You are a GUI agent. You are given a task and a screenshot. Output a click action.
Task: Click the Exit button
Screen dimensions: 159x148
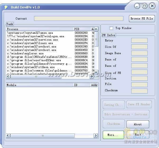[138, 135]
